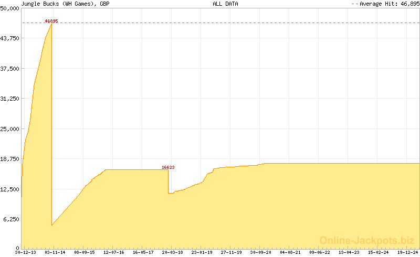This screenshot has height=257, width=420.
Task: Select the 20-03-18 x-axis date
Action: pyautogui.click(x=172, y=252)
